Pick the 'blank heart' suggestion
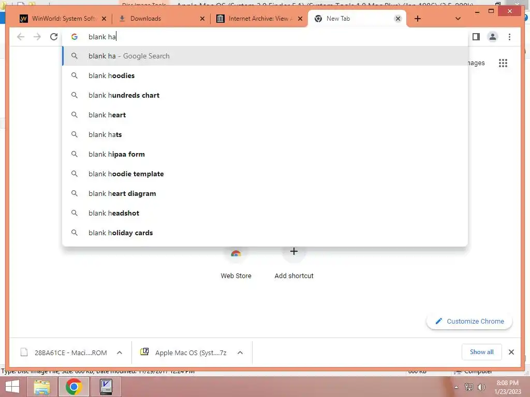This screenshot has width=530, height=397. 266,115
